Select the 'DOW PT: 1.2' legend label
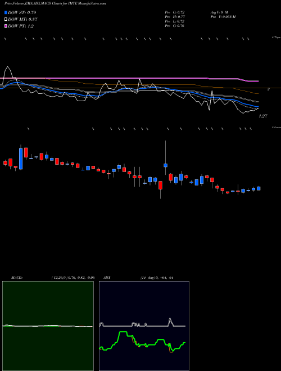 pos(21,26)
